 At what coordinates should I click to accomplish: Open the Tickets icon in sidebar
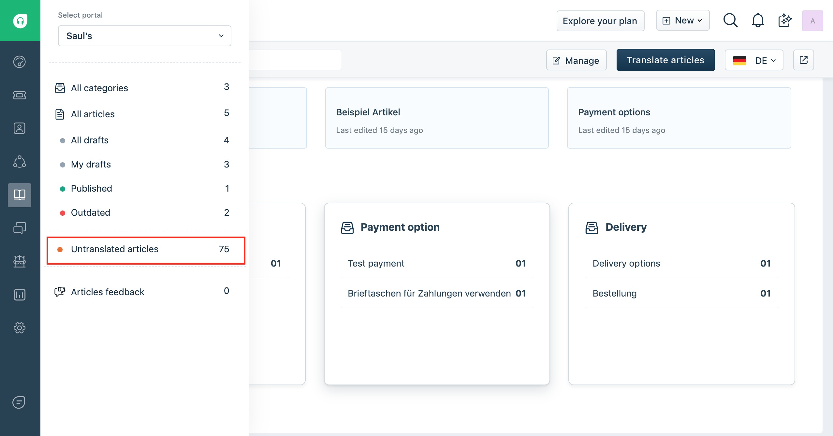[20, 95]
